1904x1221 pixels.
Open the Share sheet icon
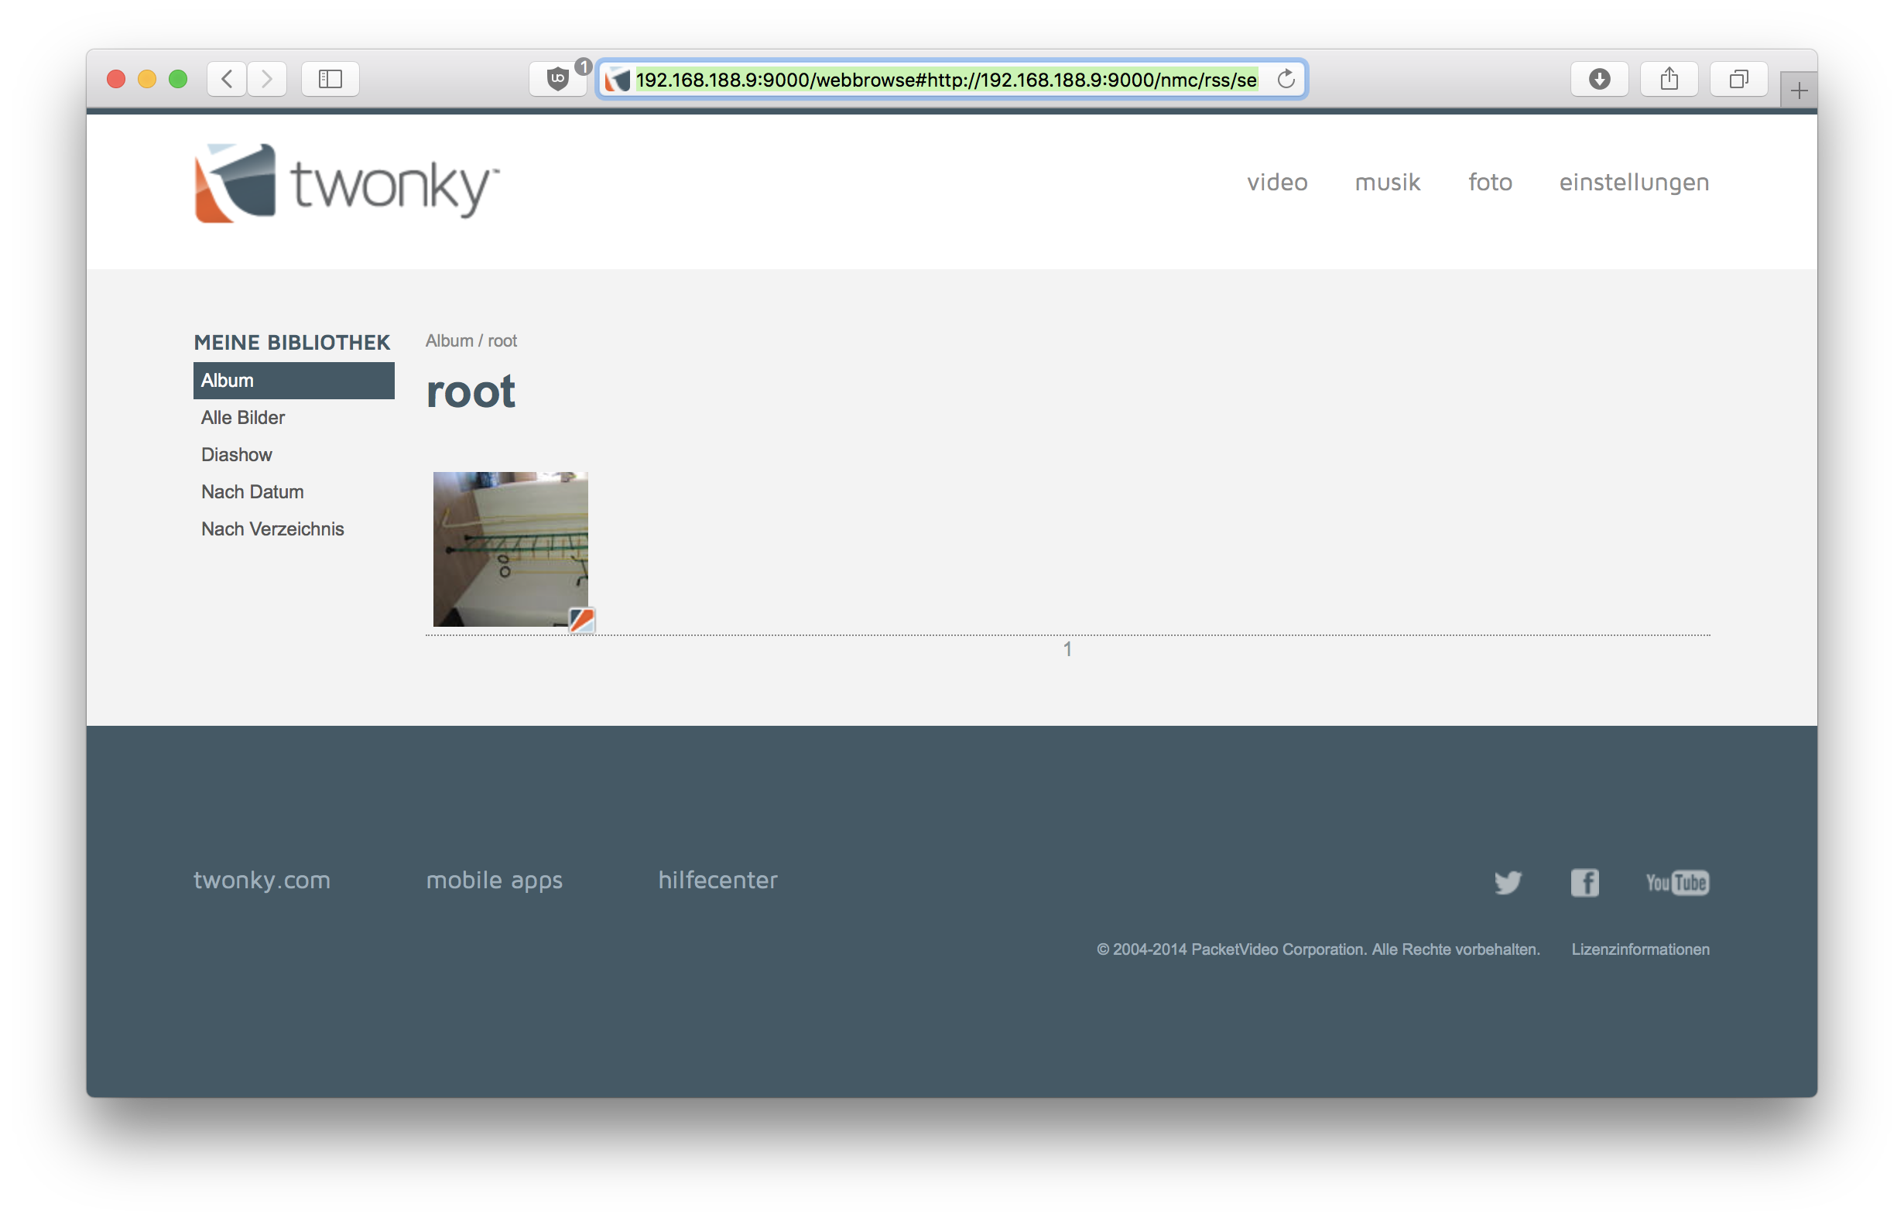pos(1669,79)
